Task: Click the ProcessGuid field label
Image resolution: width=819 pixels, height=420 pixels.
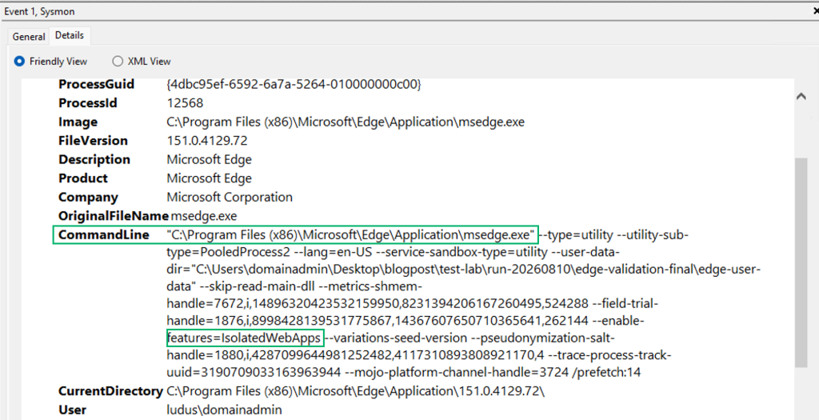Action: point(96,84)
